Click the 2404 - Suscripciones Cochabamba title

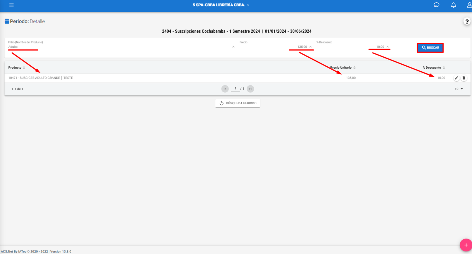[x=237, y=31]
